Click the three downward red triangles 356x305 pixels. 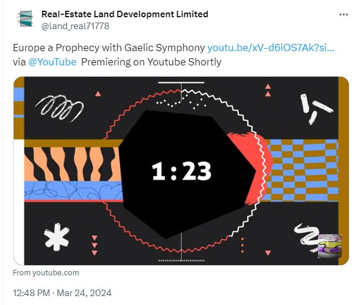[x=94, y=246]
